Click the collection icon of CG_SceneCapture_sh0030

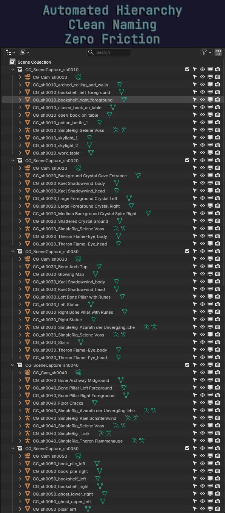20,252
